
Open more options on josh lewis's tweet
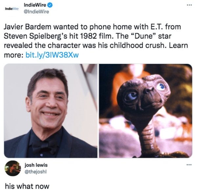point(189,165)
